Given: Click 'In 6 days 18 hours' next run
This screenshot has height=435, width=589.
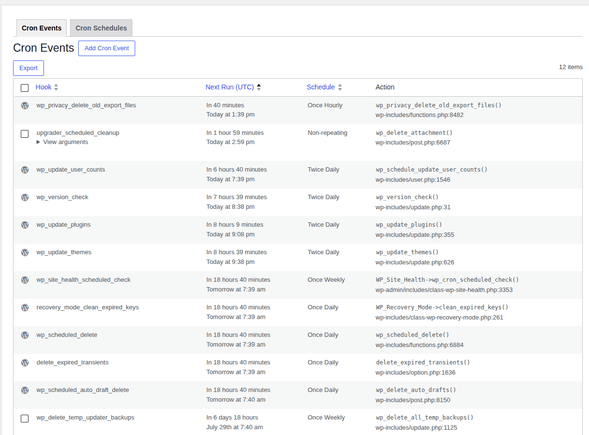Looking at the screenshot, I should pos(232,418).
